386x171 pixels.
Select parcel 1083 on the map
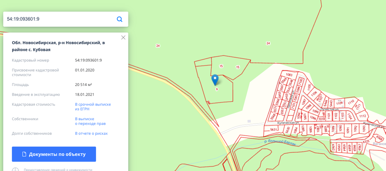[x=289, y=75]
